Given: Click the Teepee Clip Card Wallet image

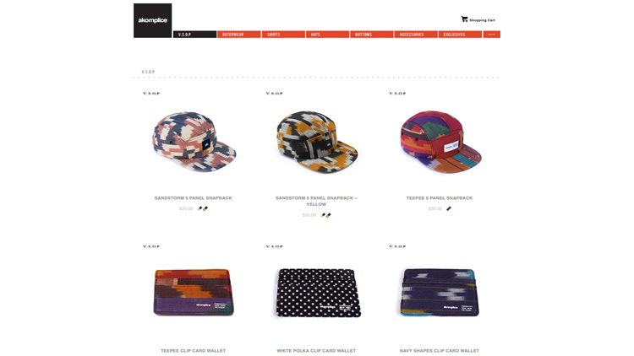Looking at the screenshot, I should pyautogui.click(x=194, y=292).
